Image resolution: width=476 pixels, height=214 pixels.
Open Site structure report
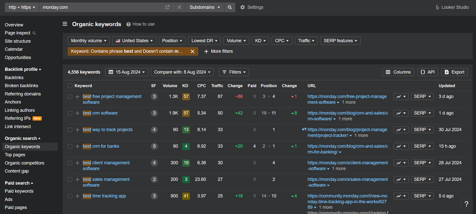[18, 41]
